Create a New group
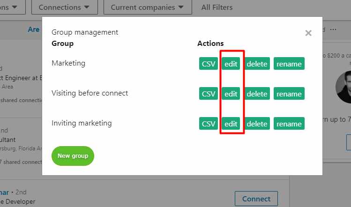The image size is (351, 207). (73, 156)
